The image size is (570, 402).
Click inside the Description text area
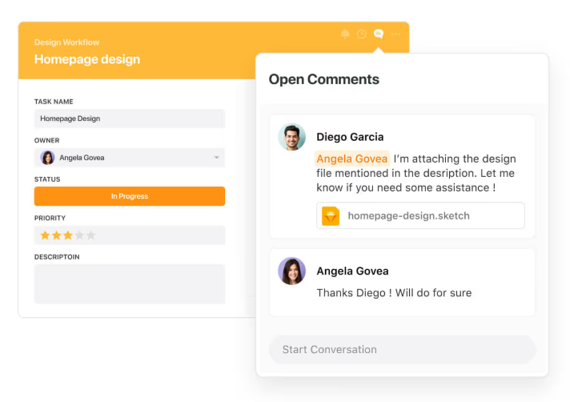tap(129, 283)
